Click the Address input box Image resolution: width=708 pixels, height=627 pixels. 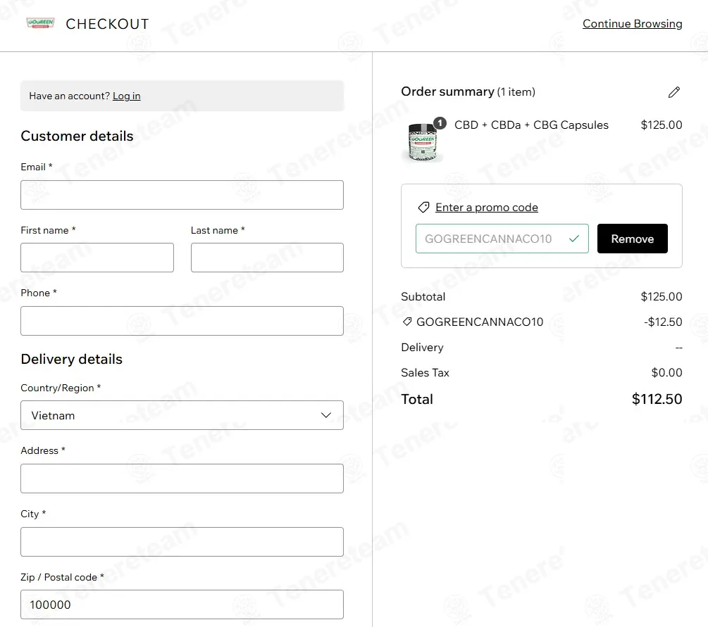(182, 478)
